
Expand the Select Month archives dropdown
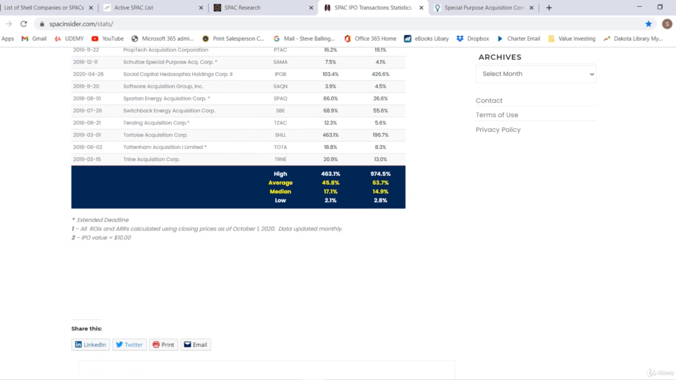pyautogui.click(x=536, y=74)
